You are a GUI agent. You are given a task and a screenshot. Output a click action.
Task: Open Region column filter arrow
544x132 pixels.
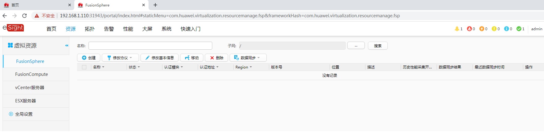pyautogui.click(x=251, y=67)
